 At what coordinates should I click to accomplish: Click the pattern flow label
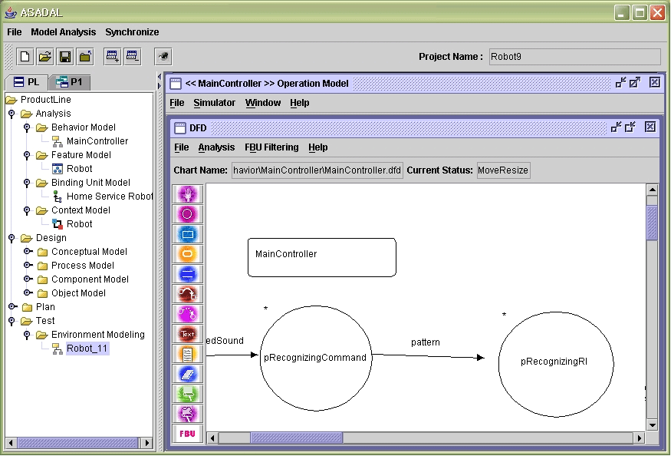426,342
